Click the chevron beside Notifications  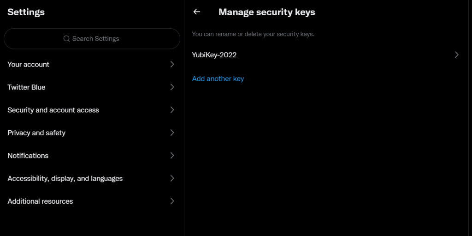(x=172, y=156)
